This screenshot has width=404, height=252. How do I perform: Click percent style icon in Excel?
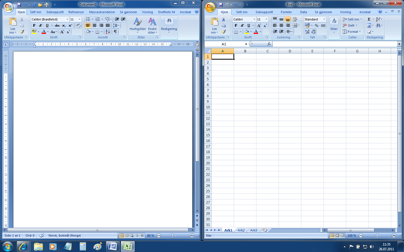[316, 25]
